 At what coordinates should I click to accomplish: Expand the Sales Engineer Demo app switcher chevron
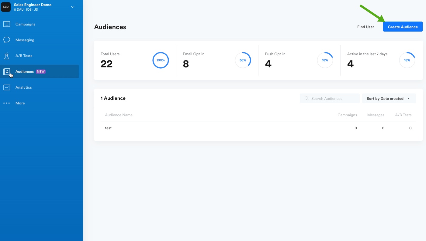coord(73,7)
